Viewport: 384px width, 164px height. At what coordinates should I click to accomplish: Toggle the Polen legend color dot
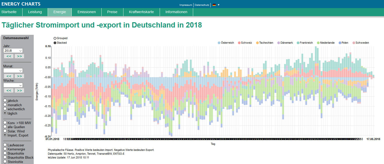[340, 43]
